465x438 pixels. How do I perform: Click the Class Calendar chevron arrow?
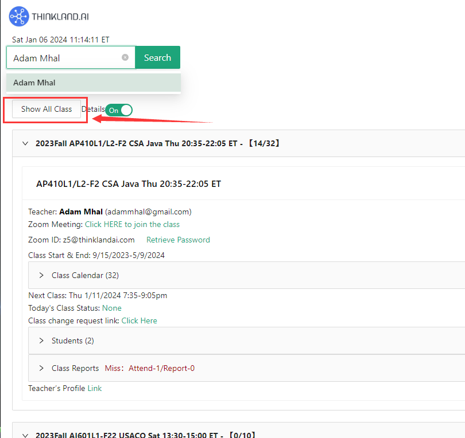coord(41,275)
